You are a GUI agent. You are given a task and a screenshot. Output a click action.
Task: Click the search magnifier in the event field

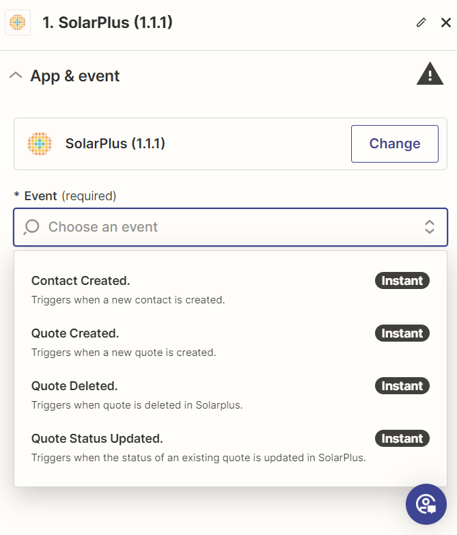tap(31, 227)
